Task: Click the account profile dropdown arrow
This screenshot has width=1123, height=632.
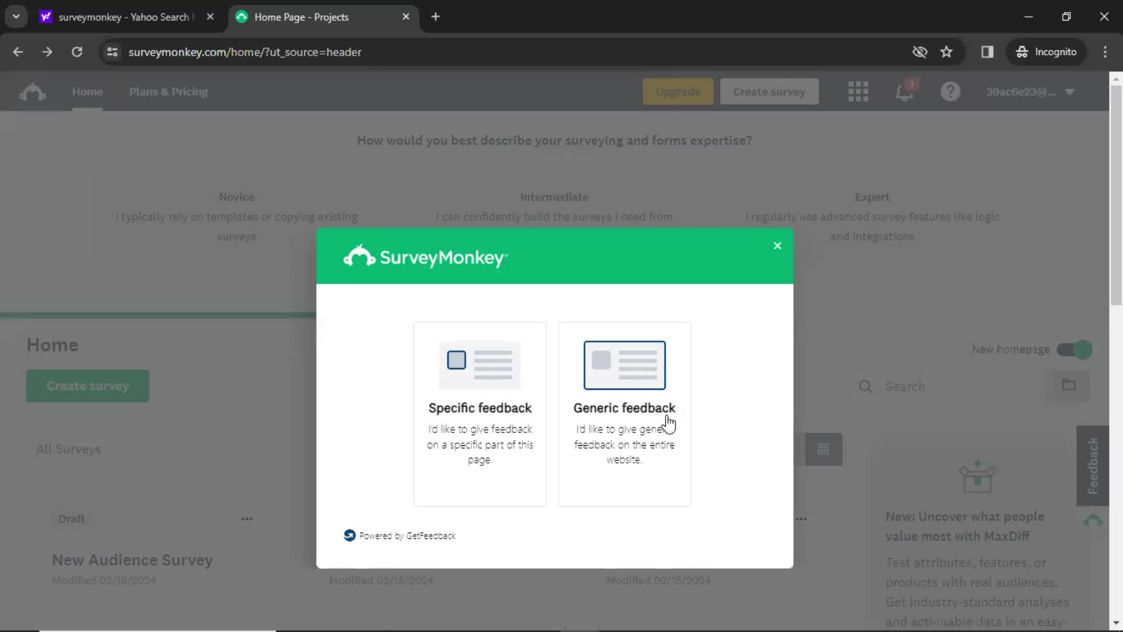Action: tap(1072, 92)
